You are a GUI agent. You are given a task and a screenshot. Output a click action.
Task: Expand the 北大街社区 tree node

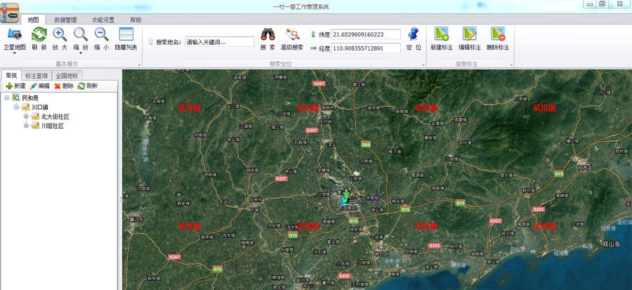[27, 117]
